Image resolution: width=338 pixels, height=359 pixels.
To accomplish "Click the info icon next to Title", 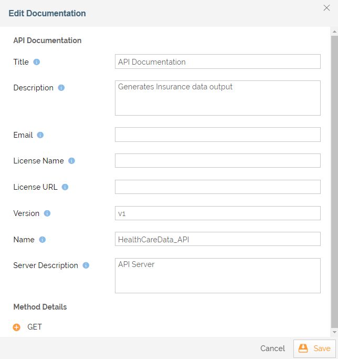I will [x=37, y=62].
